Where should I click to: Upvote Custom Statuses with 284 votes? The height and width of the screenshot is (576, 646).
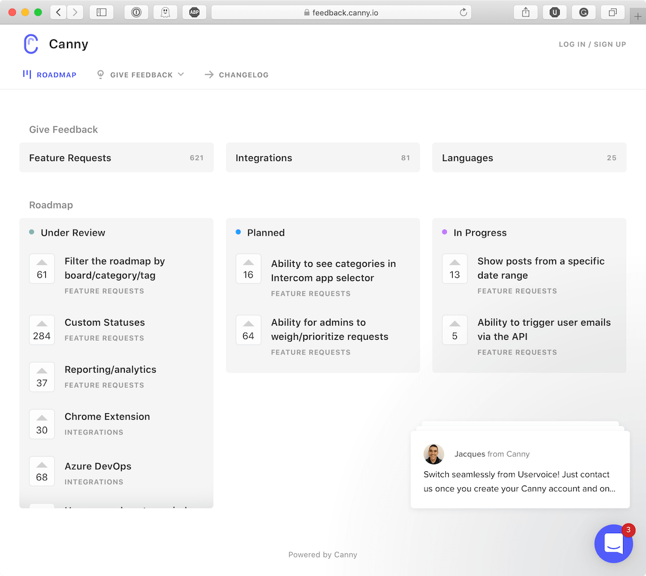42,330
